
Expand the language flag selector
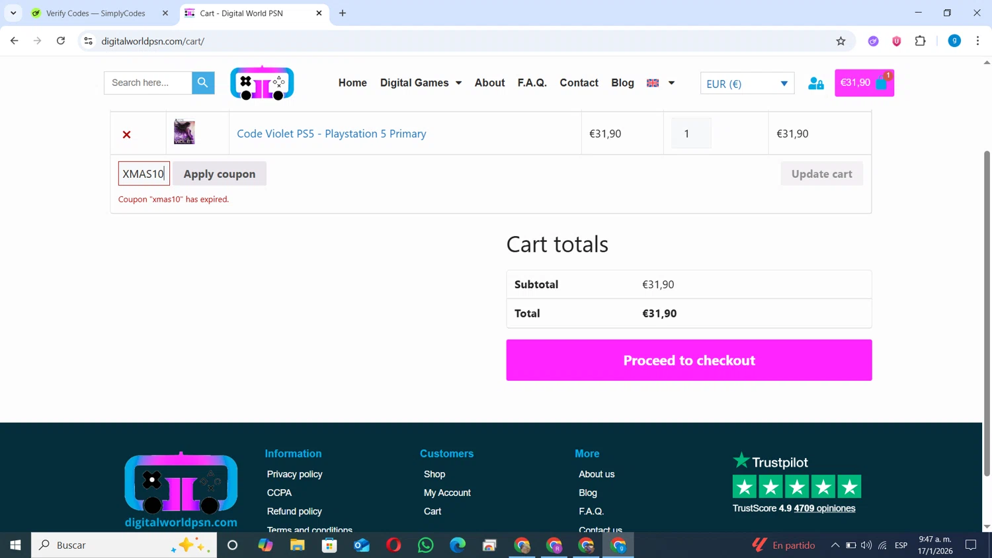coord(661,83)
